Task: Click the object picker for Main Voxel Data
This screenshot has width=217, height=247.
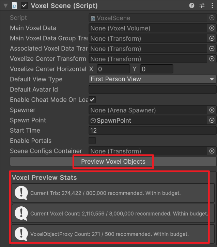Action: [212, 28]
